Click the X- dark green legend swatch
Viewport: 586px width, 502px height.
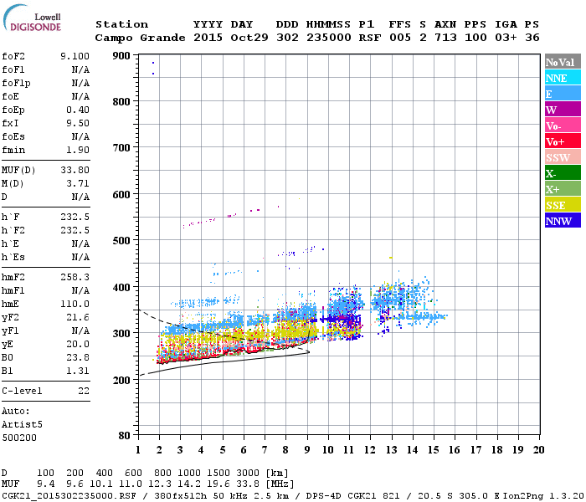(x=563, y=173)
